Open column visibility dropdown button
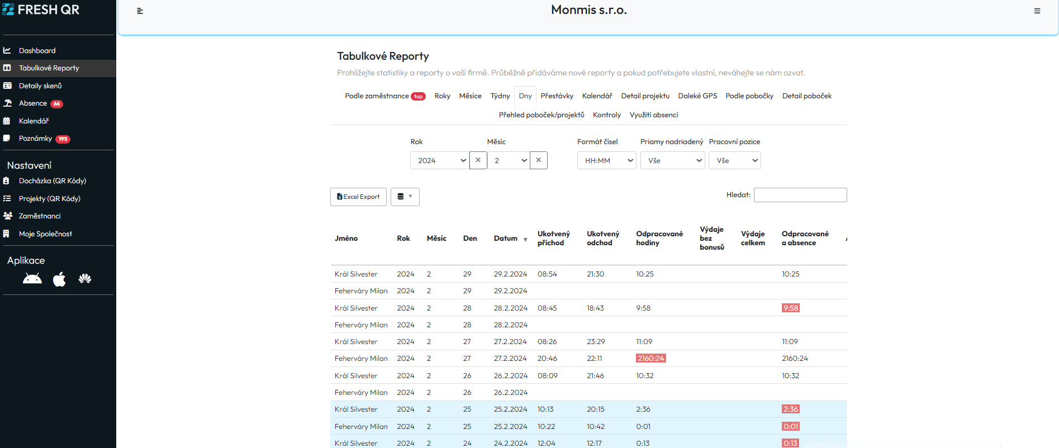Image resolution: width=1059 pixels, height=448 pixels. point(405,197)
